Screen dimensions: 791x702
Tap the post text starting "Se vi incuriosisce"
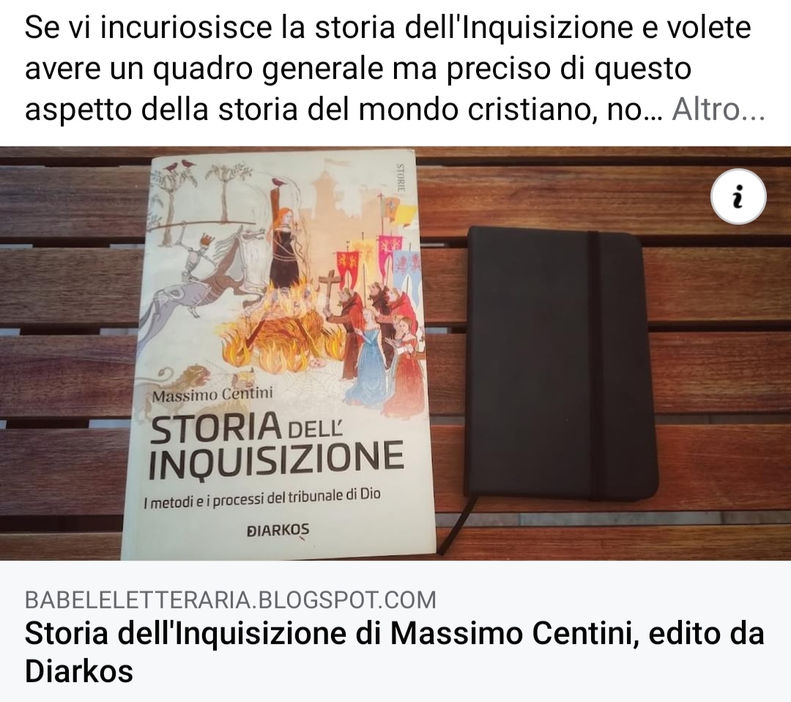pos(395,68)
